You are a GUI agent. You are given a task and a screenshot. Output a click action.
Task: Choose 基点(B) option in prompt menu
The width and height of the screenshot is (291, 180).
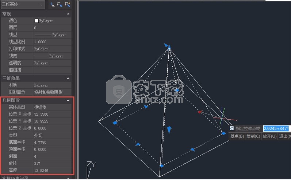pyautogui.click(x=237, y=136)
